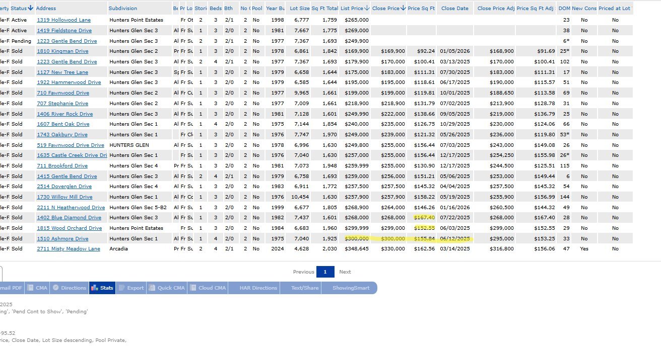Open the 1319 Hollowood Lane listing

click(63, 20)
